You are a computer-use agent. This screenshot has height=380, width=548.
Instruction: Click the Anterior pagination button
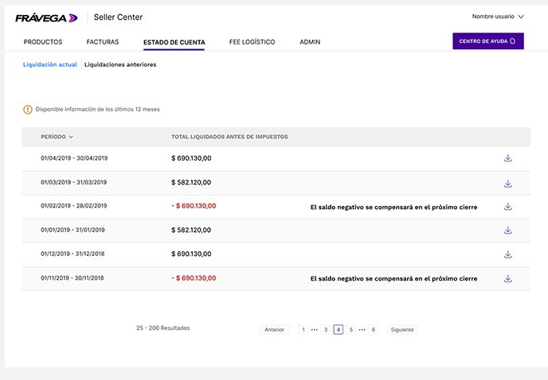[x=274, y=329]
